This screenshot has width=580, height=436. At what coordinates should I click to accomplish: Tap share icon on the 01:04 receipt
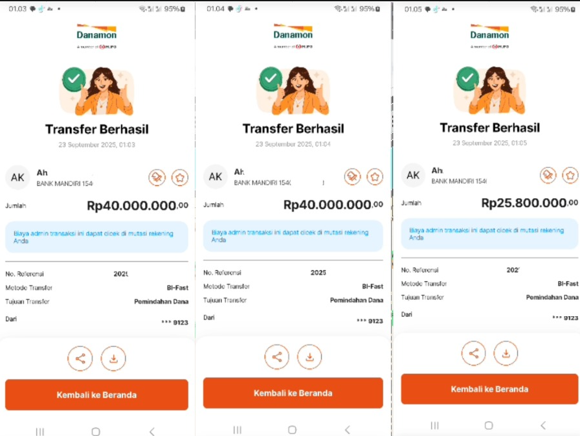[x=276, y=357]
